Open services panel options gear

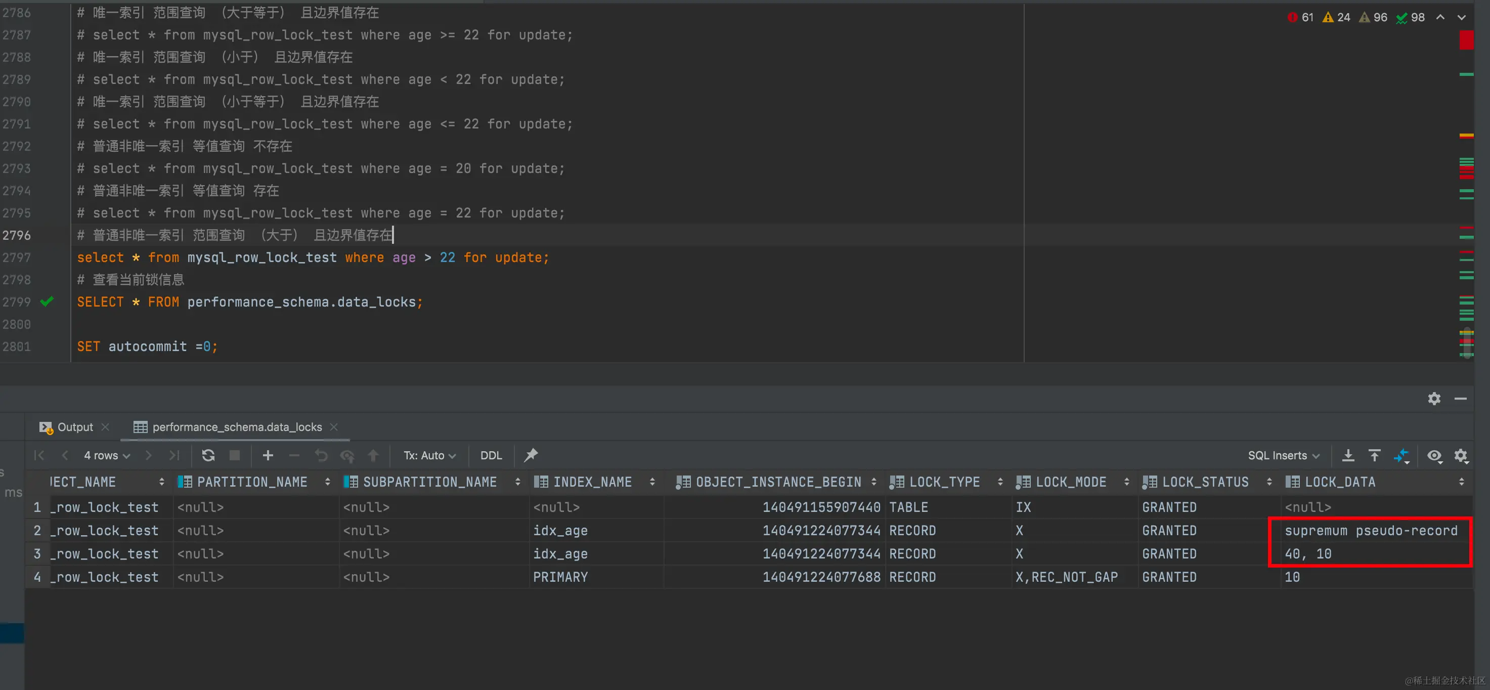(1434, 399)
